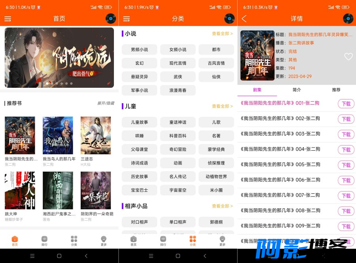Tap 首页 icon in 分类 screen bottom bar

[134, 241]
